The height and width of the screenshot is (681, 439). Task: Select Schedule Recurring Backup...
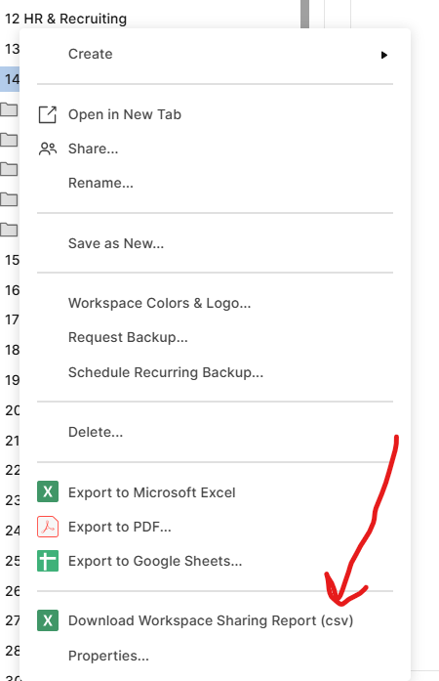166,372
